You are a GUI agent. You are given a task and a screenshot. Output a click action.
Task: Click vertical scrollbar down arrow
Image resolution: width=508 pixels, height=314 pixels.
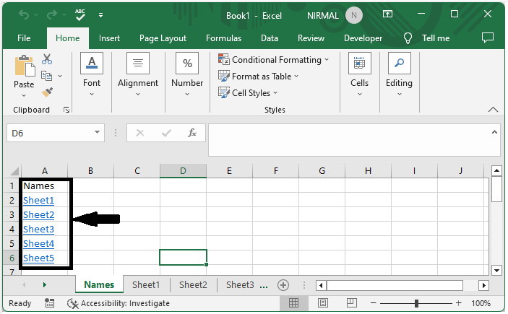click(x=496, y=270)
